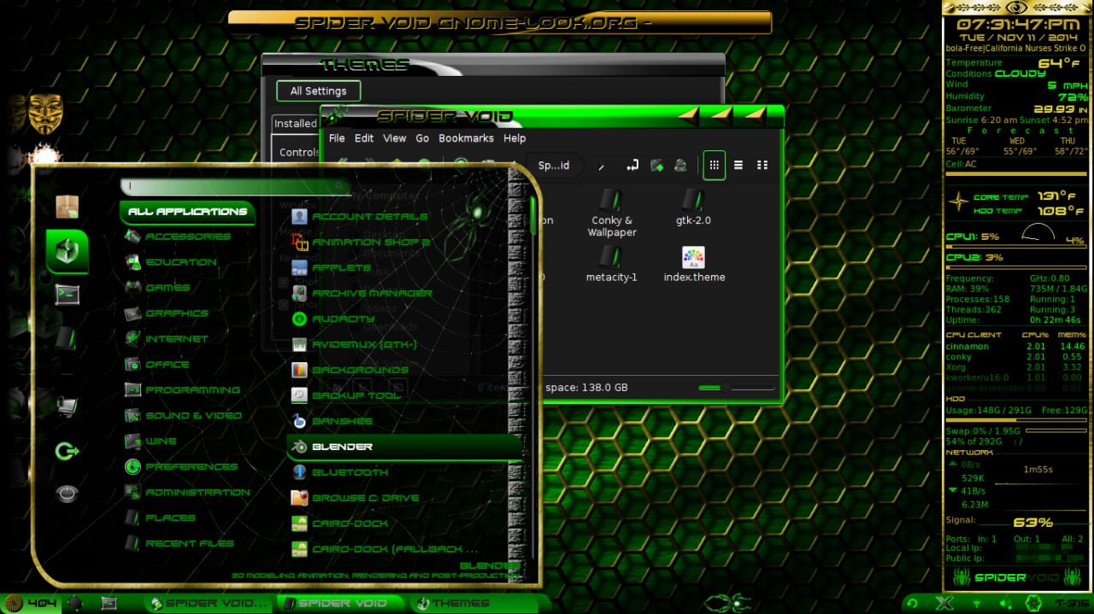Select the Places category
Image resolution: width=1094 pixels, height=614 pixels.
[x=160, y=518]
